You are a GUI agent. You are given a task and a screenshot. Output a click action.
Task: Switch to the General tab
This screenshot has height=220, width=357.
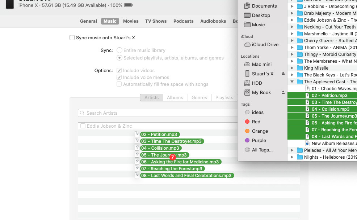(x=88, y=21)
